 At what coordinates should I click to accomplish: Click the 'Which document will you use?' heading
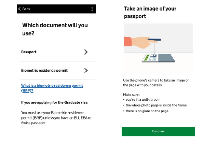tap(55, 29)
